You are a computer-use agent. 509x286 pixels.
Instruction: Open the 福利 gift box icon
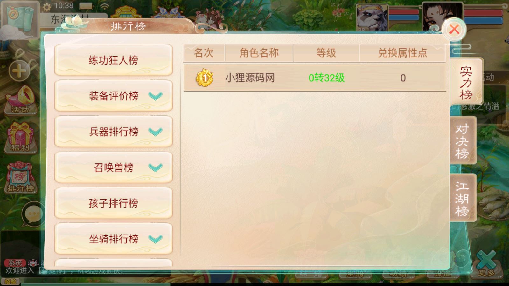coord(21,137)
